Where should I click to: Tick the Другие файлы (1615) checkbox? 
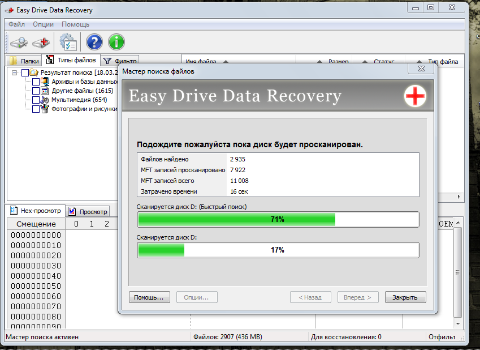(36, 91)
